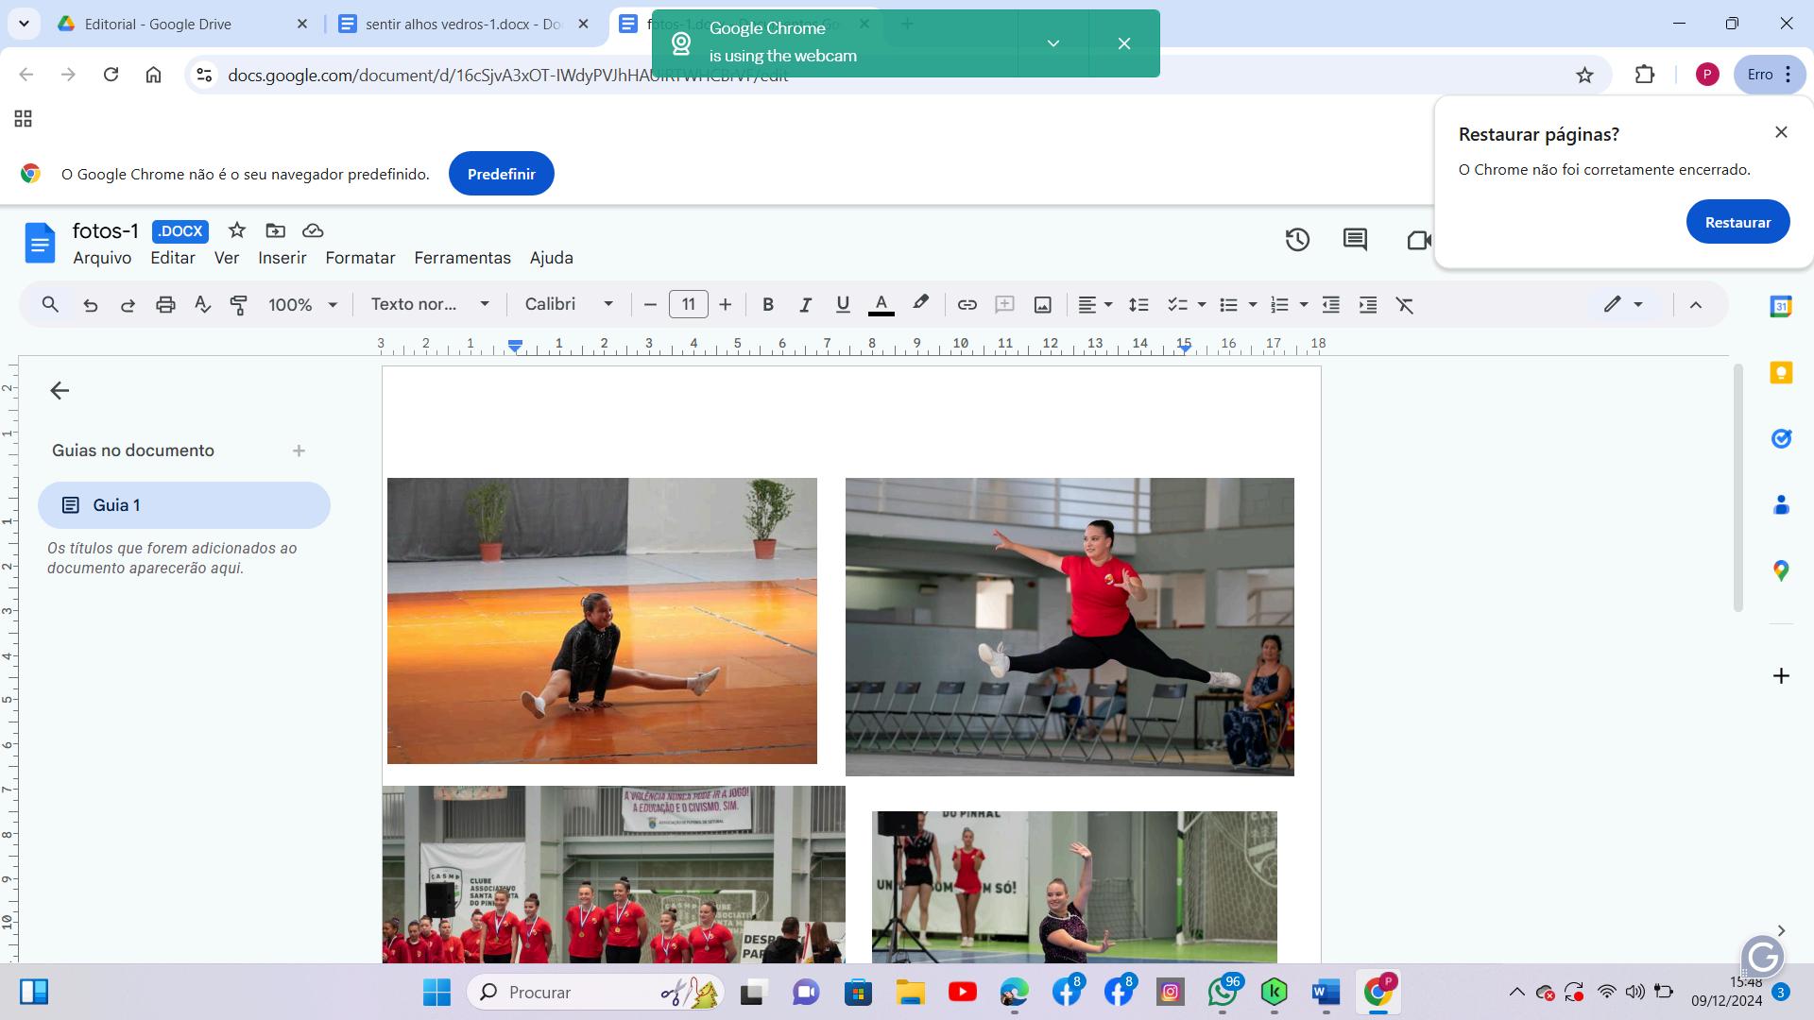1814x1020 pixels.
Task: Open Google Keep in side panel
Action: [x=1781, y=373]
